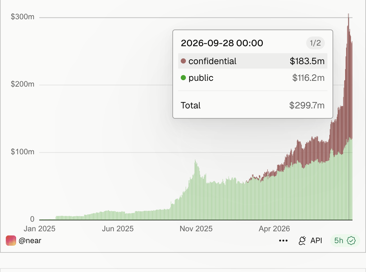Click the 0 y-axis label
Image resolution: width=366 pixels, height=272 pixels.
(x=32, y=219)
